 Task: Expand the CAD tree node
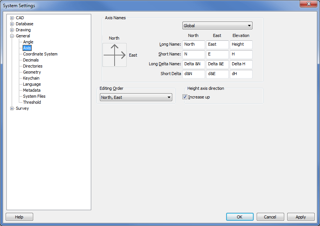click(12, 18)
